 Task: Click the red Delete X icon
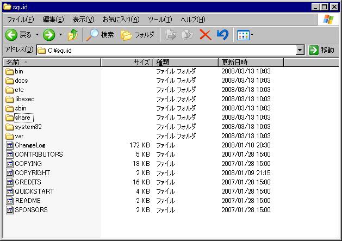[x=206, y=35]
